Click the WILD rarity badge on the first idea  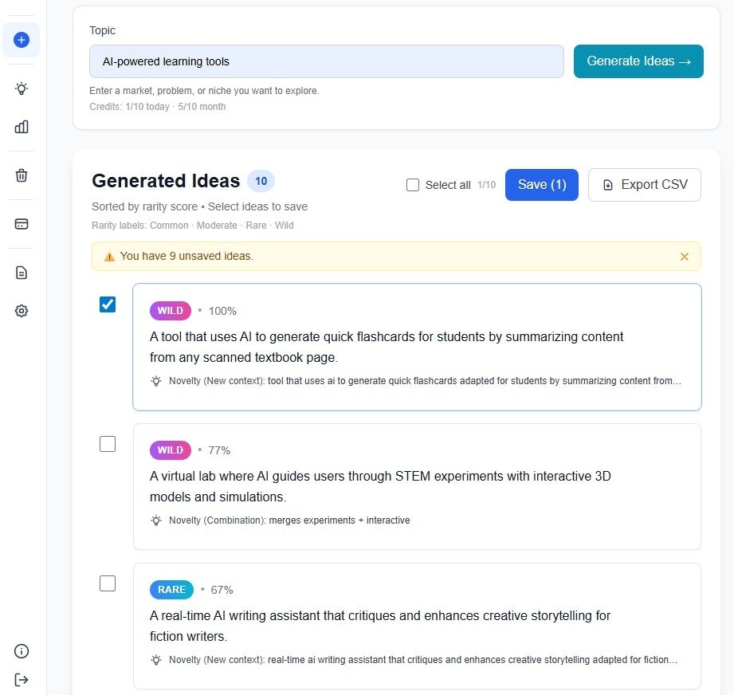pyautogui.click(x=170, y=311)
